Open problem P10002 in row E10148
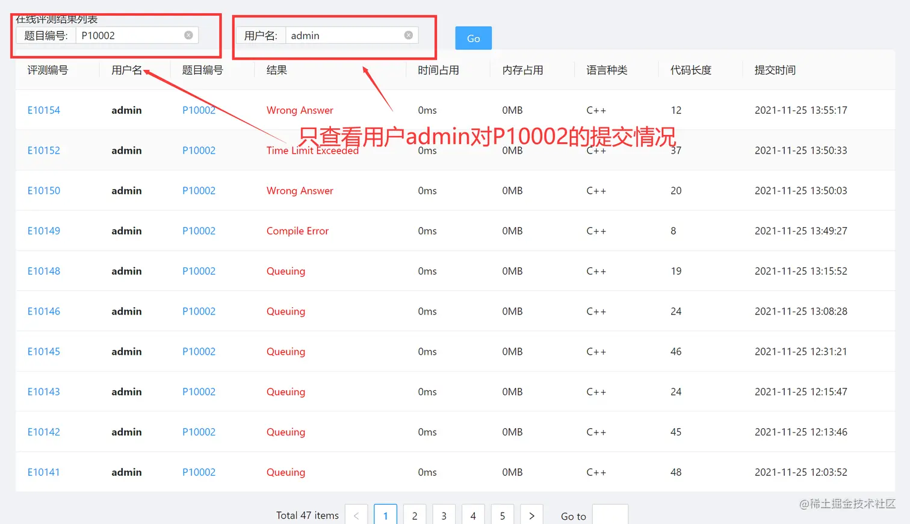Screen dimensions: 910x524 coord(199,271)
